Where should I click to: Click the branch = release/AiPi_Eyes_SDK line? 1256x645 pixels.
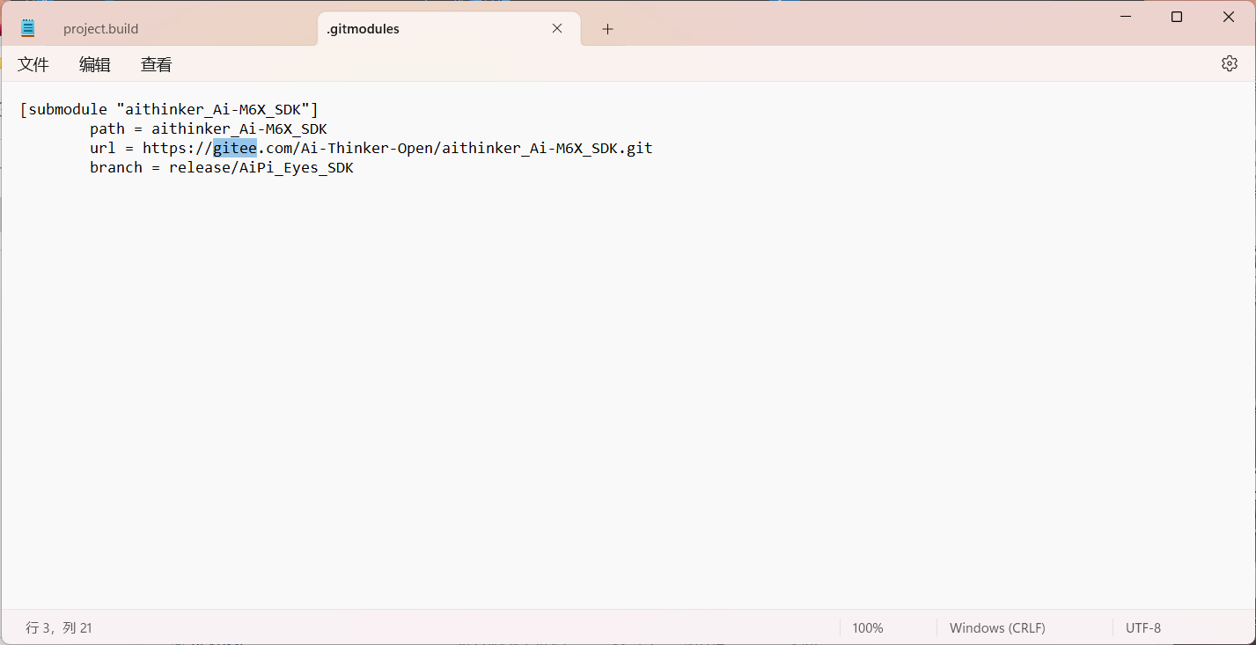(222, 167)
